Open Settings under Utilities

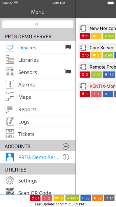(x=38, y=181)
